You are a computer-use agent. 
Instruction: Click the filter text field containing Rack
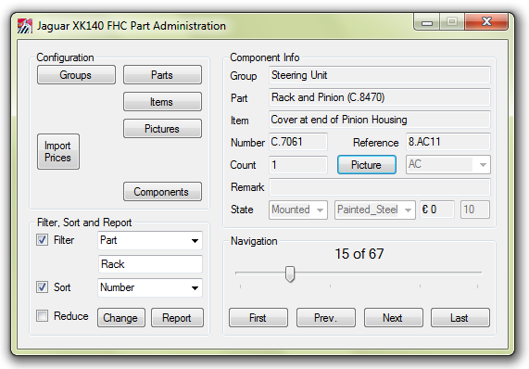pyautogui.click(x=150, y=264)
